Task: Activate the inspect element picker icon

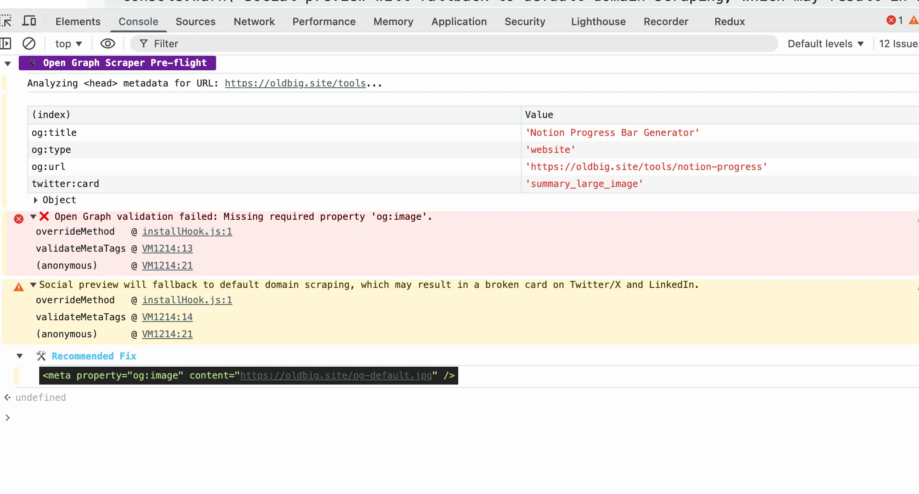Action: coord(6,21)
